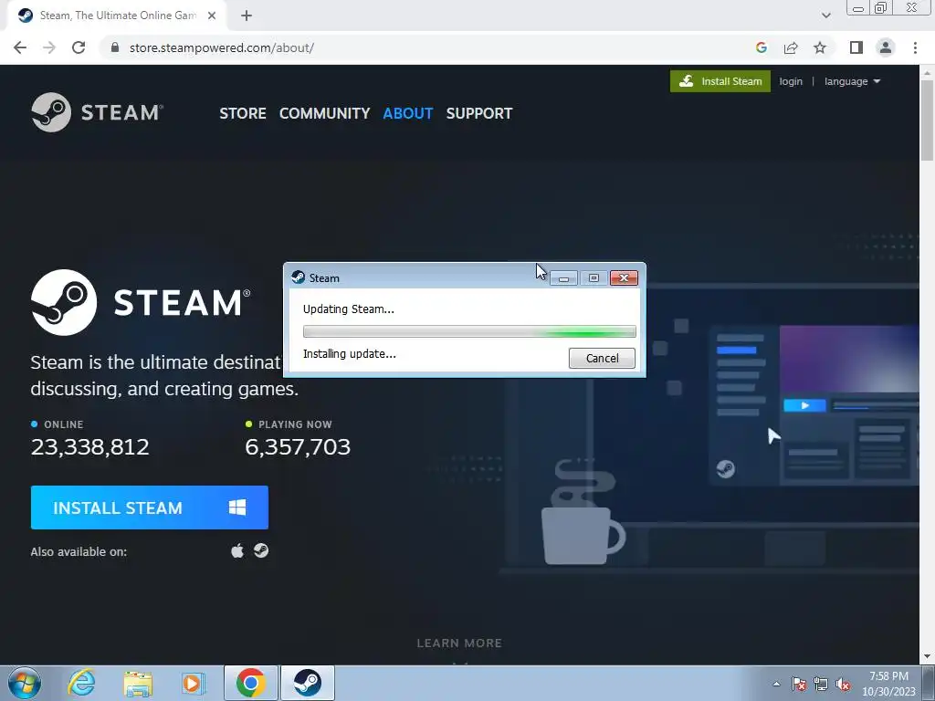Share this page icon
This screenshot has height=701, width=935.
[791, 47]
